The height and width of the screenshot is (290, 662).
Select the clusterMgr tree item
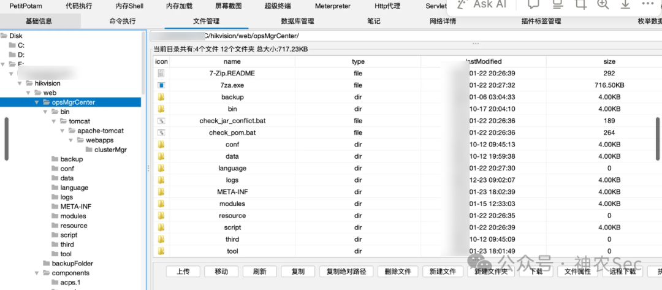tap(110, 150)
